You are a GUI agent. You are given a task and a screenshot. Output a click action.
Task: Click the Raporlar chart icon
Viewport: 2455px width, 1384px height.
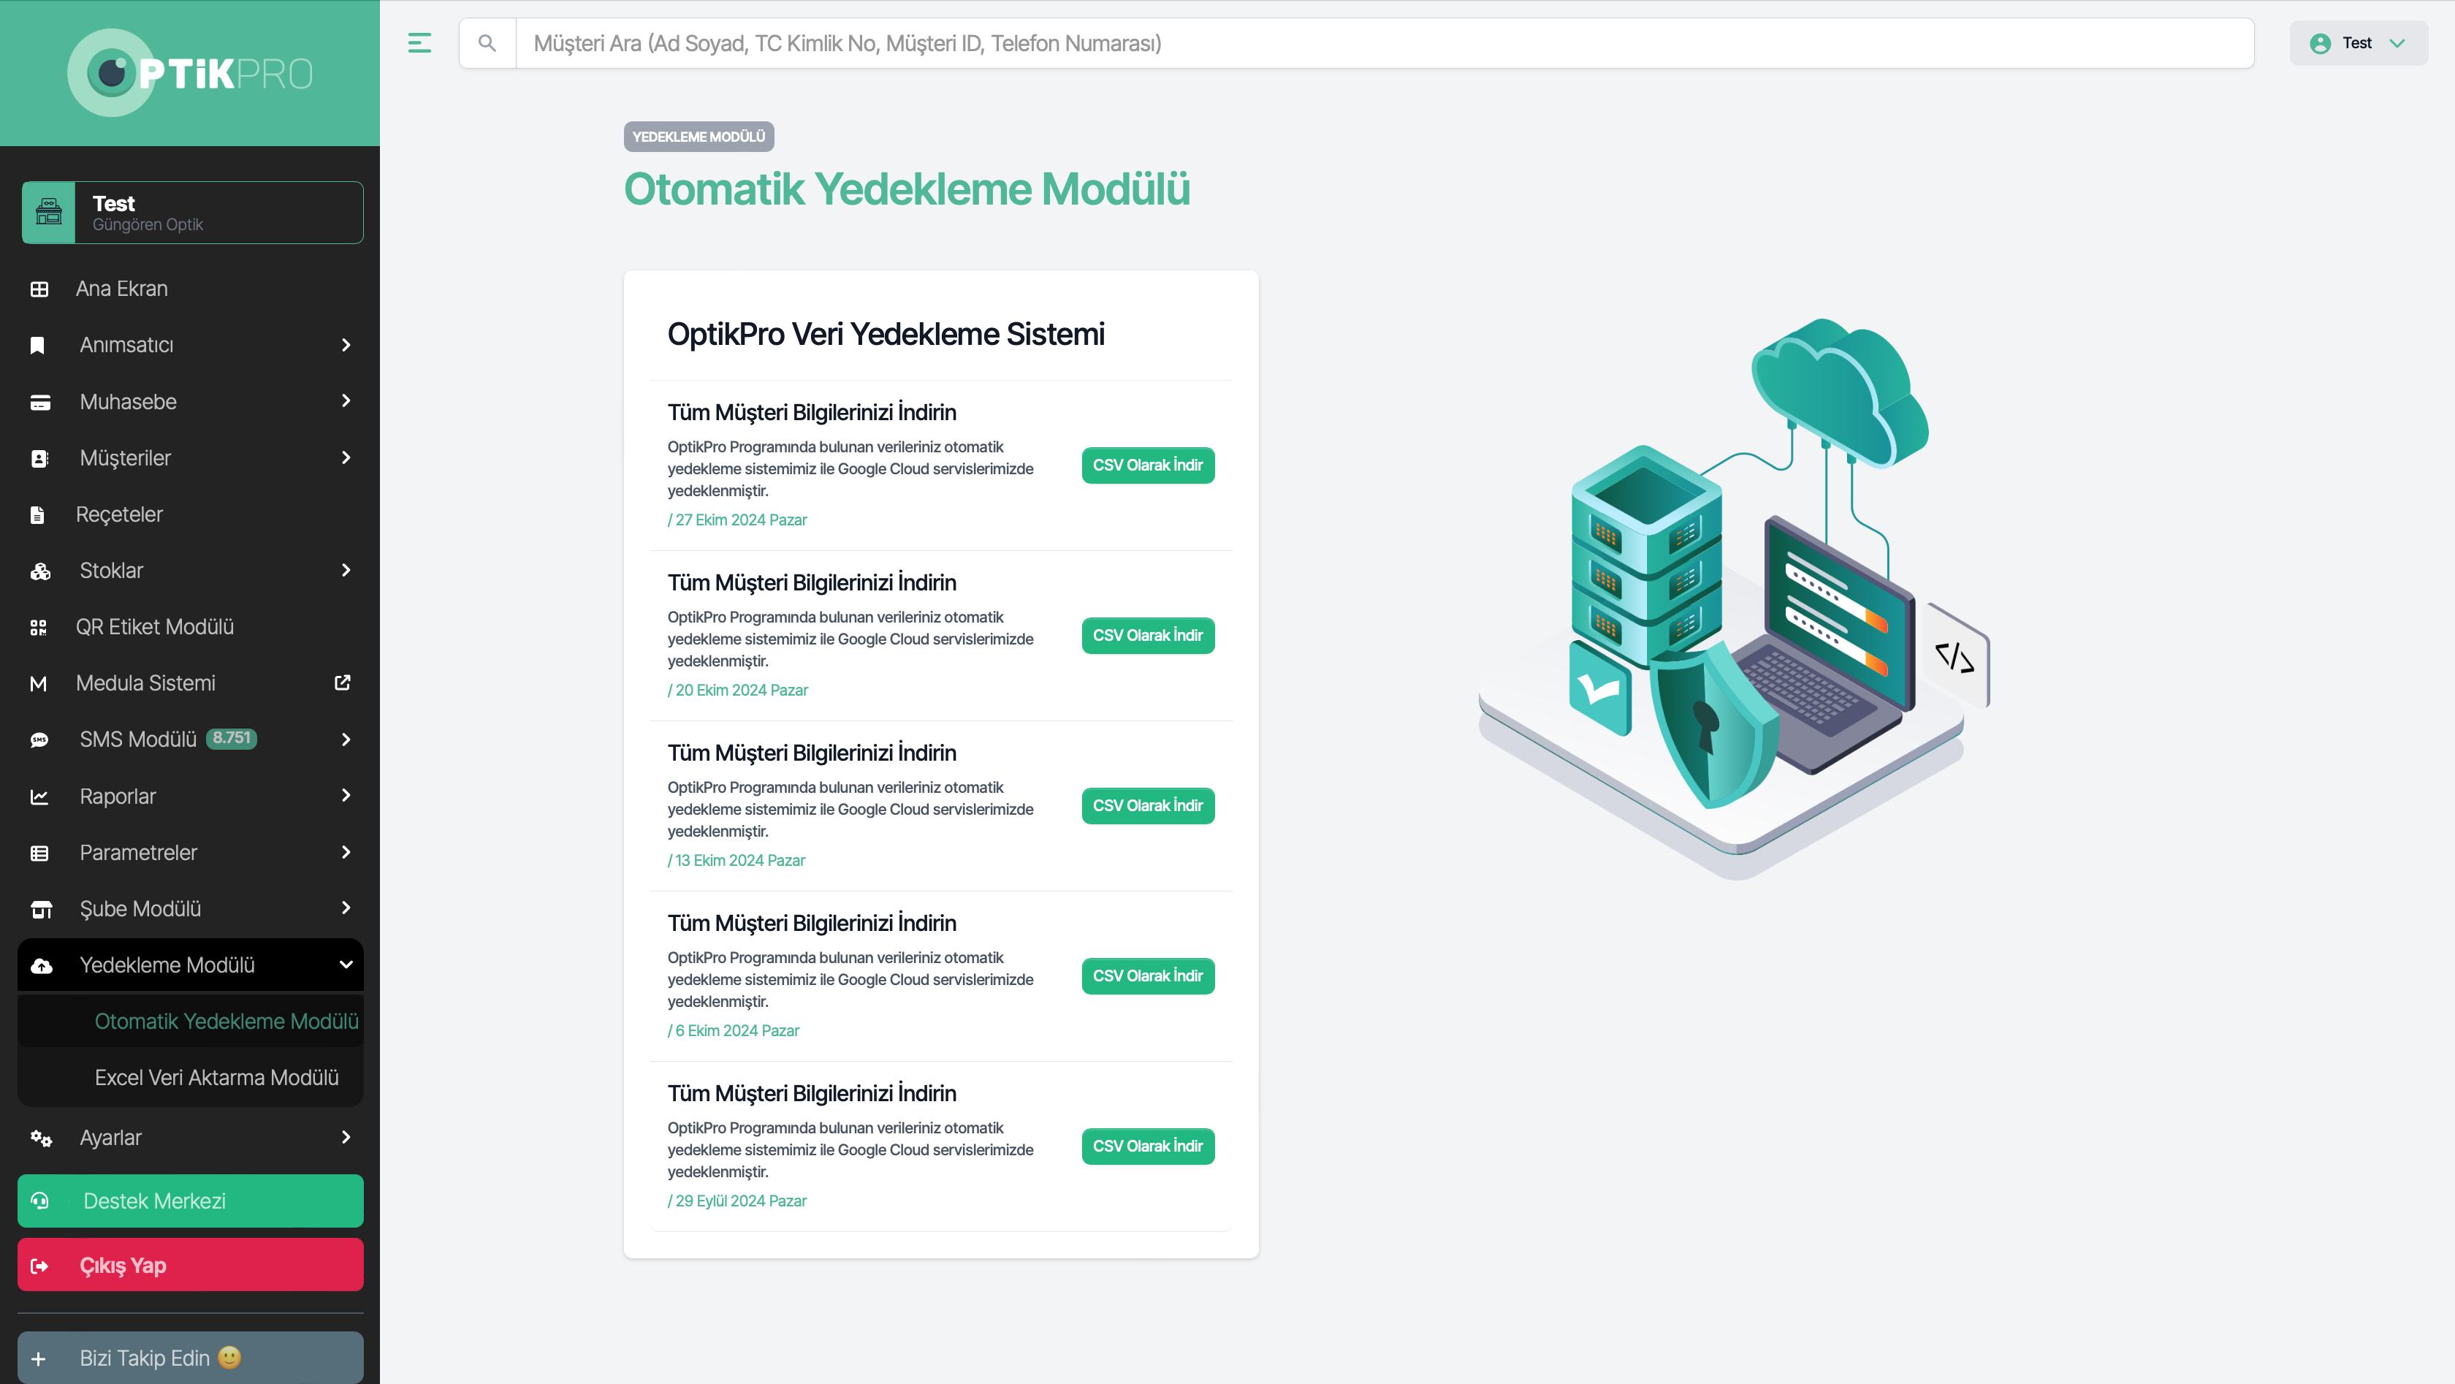[x=39, y=796]
